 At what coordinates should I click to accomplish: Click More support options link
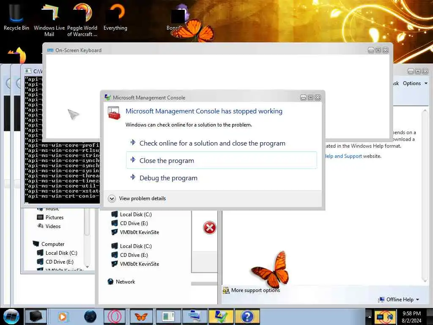(x=255, y=290)
